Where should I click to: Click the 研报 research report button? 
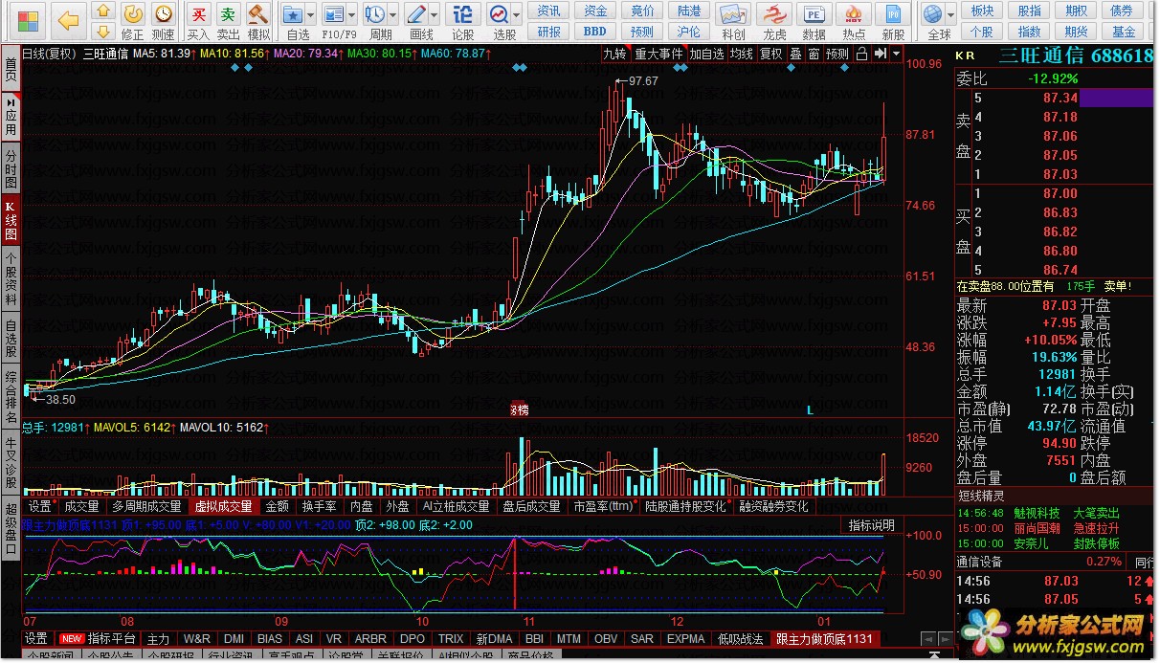(549, 32)
